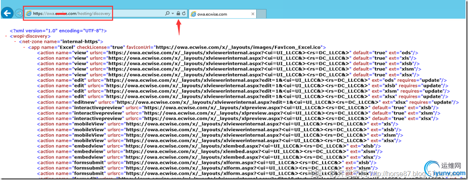Viewport: 468px width, 180px height.
Task: Select the embedview row with ext xlsb
Action: click(208, 146)
